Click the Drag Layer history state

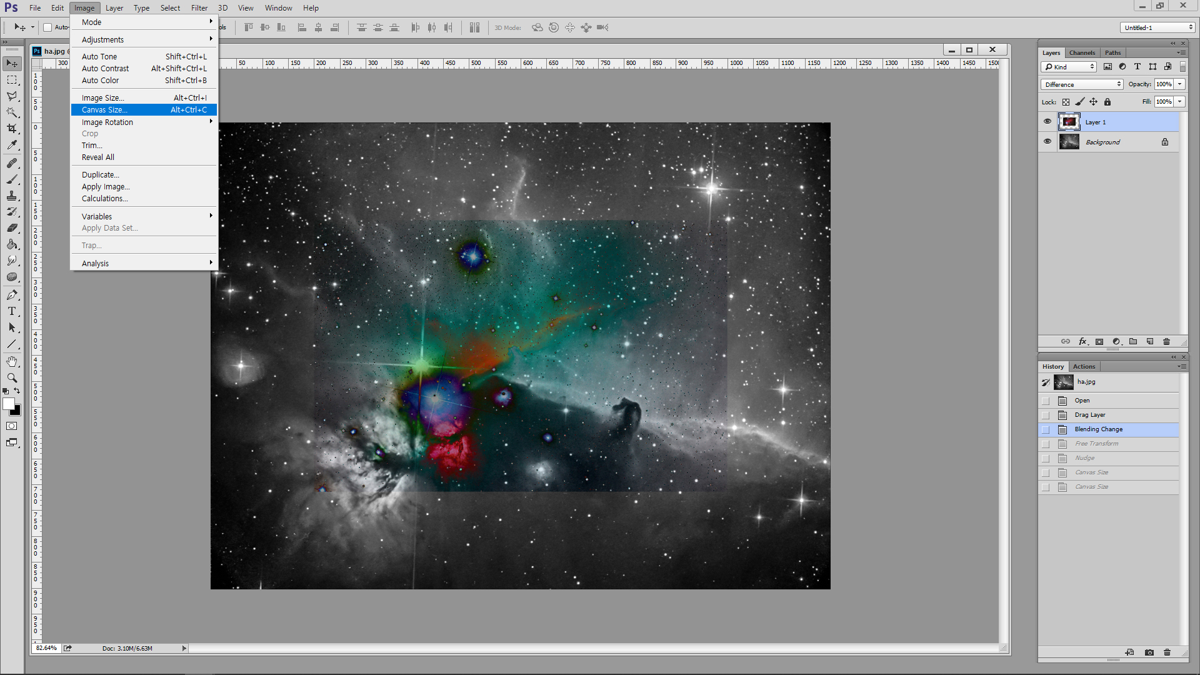[x=1109, y=415]
